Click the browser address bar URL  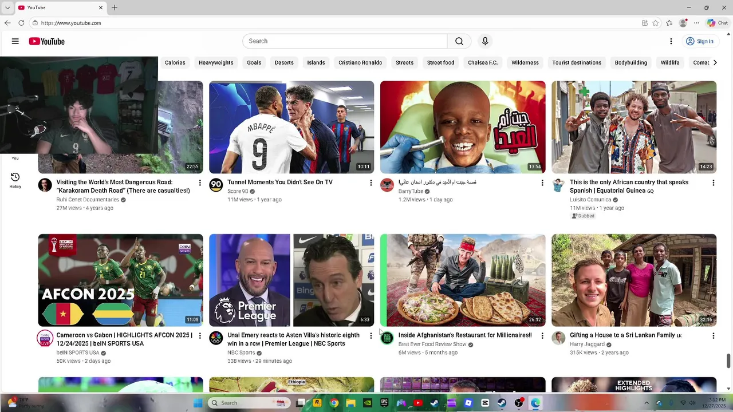[x=71, y=23]
